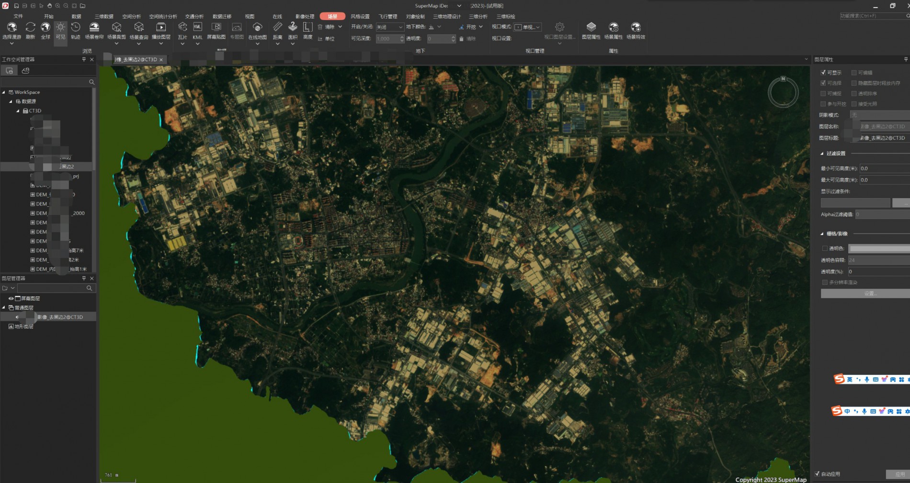The height and width of the screenshot is (483, 910).
Task: Click the 应用 apply button
Action: pyautogui.click(x=898, y=474)
